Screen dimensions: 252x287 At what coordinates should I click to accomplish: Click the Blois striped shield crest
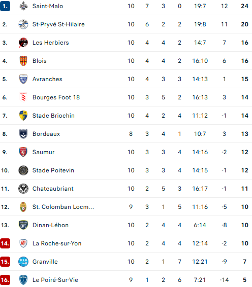tap(23, 61)
